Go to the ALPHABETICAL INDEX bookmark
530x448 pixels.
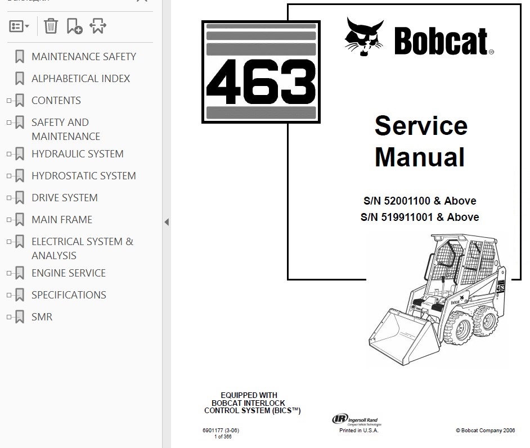pos(80,79)
